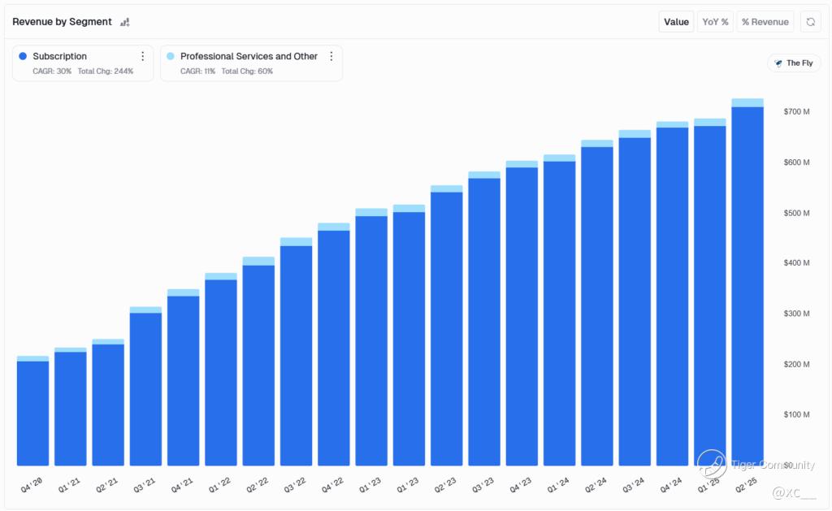Click the Q4'23 x-axis label
The width and height of the screenshot is (832, 511).
click(x=521, y=484)
